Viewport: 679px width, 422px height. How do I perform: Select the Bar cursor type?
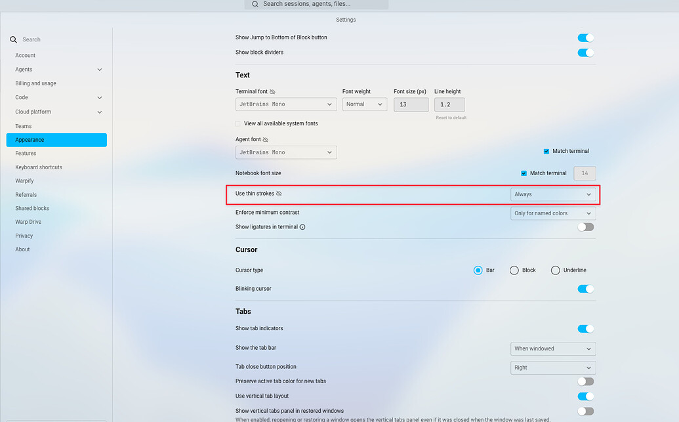[x=478, y=270]
